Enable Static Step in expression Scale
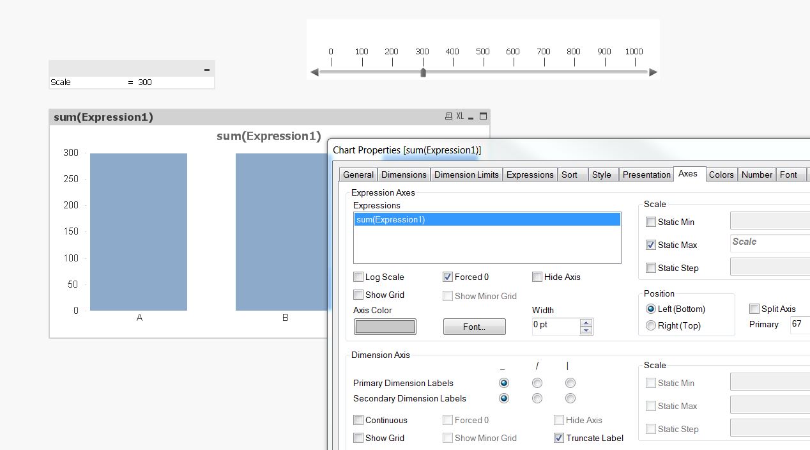Screen dimensions: 810x450 651,268
